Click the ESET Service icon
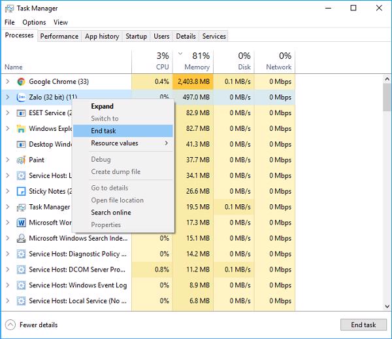The image size is (392, 339). tap(21, 113)
